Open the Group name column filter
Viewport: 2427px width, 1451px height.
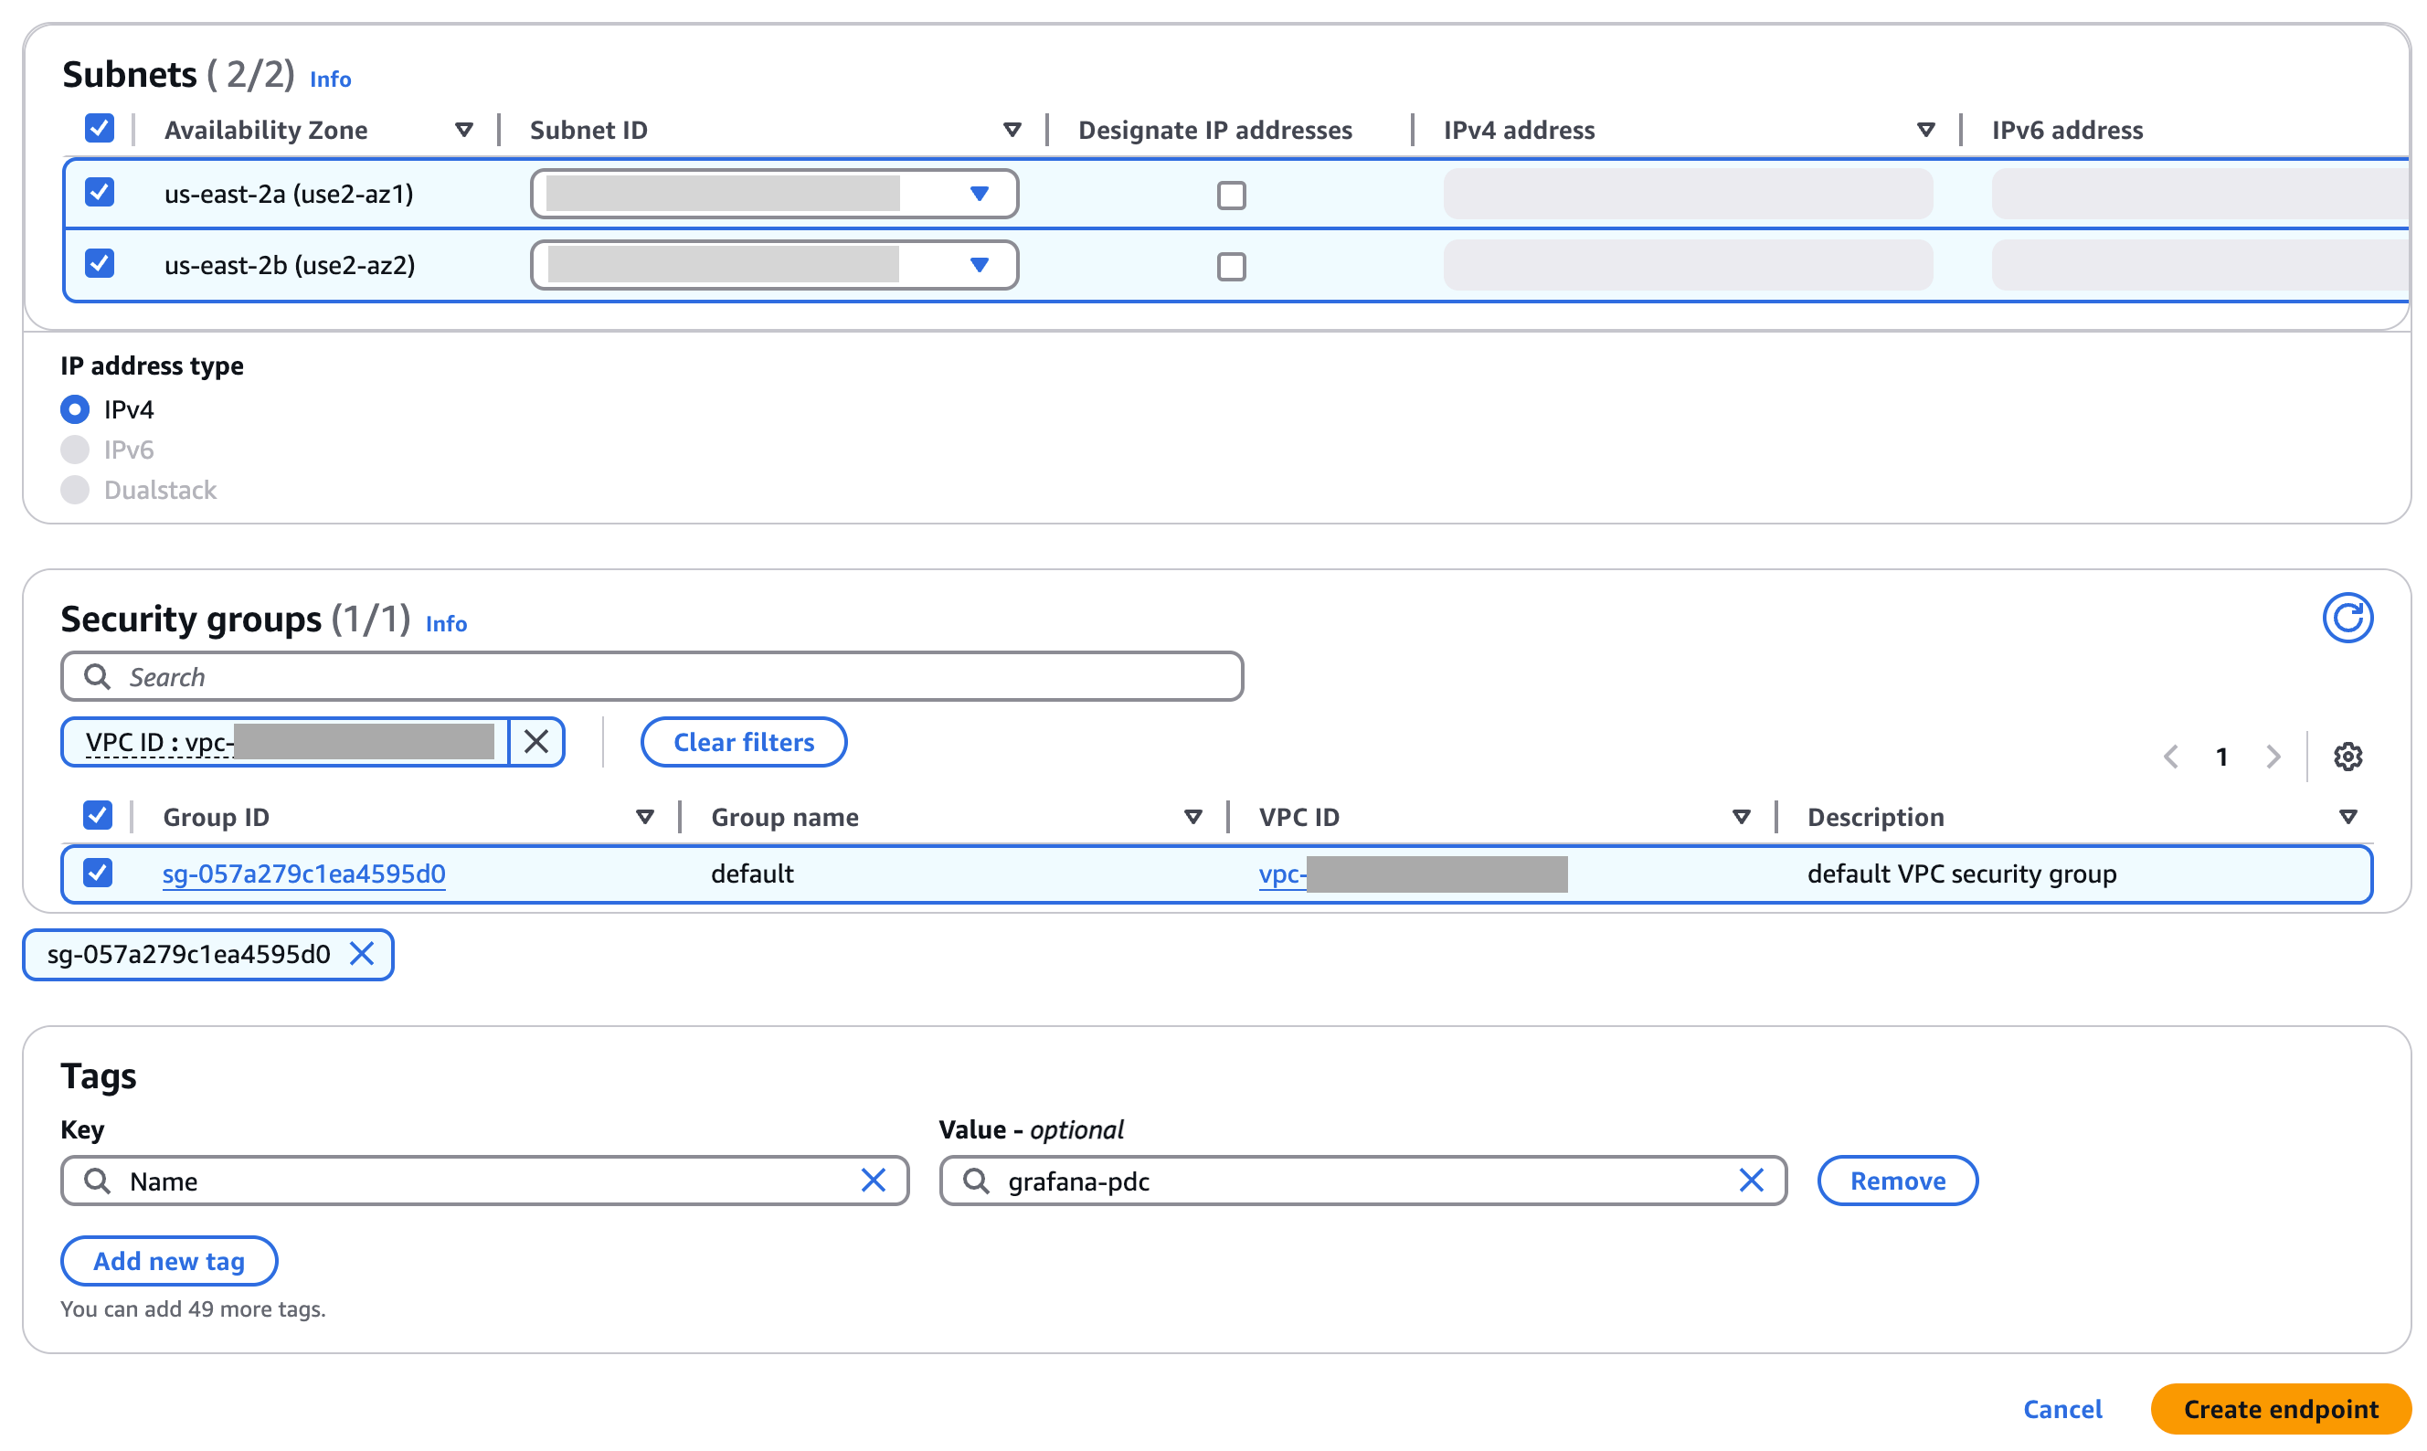pyautogui.click(x=1194, y=815)
